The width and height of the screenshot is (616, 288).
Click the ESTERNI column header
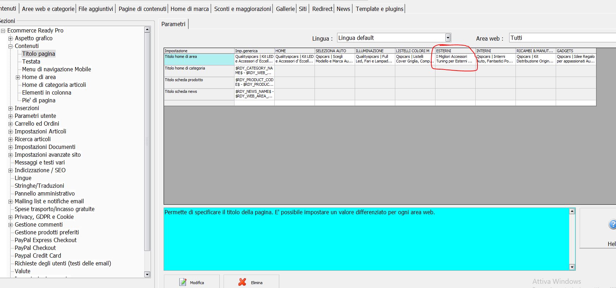coord(455,51)
